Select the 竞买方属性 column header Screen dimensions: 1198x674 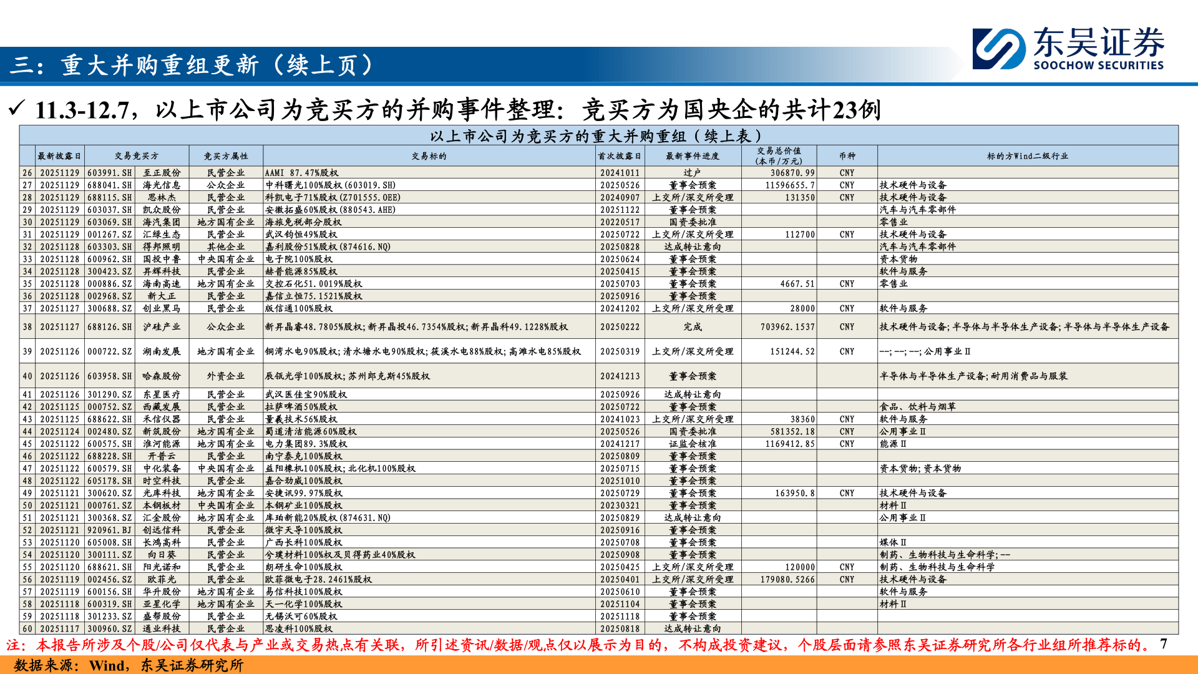point(226,156)
